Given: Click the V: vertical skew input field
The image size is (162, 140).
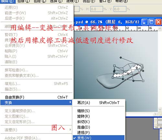Looking at the screenshot, I should click(x=120, y=9).
